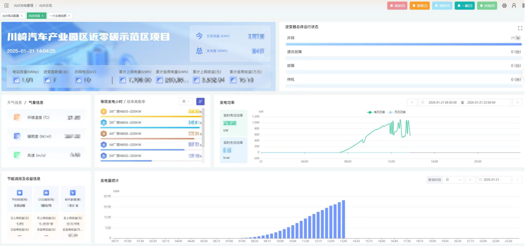The height and width of the screenshot is (246, 526).
Task: Click the 2025-01-21 date field in 发电量统计
Action: 494,180
